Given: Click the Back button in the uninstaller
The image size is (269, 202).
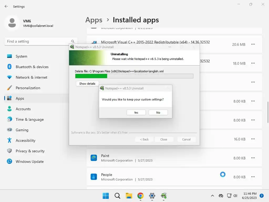Looking at the screenshot, I should [144, 139].
